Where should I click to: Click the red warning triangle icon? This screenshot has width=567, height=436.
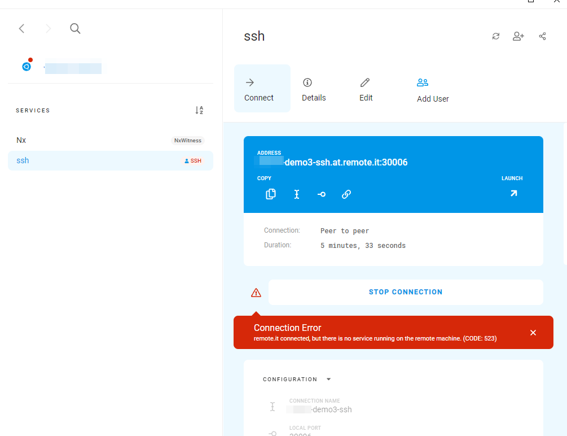click(x=256, y=293)
